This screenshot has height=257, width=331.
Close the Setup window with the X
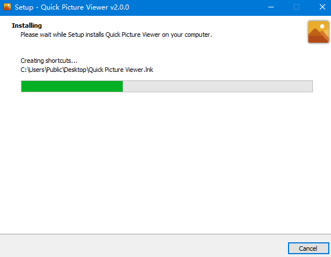click(323, 7)
